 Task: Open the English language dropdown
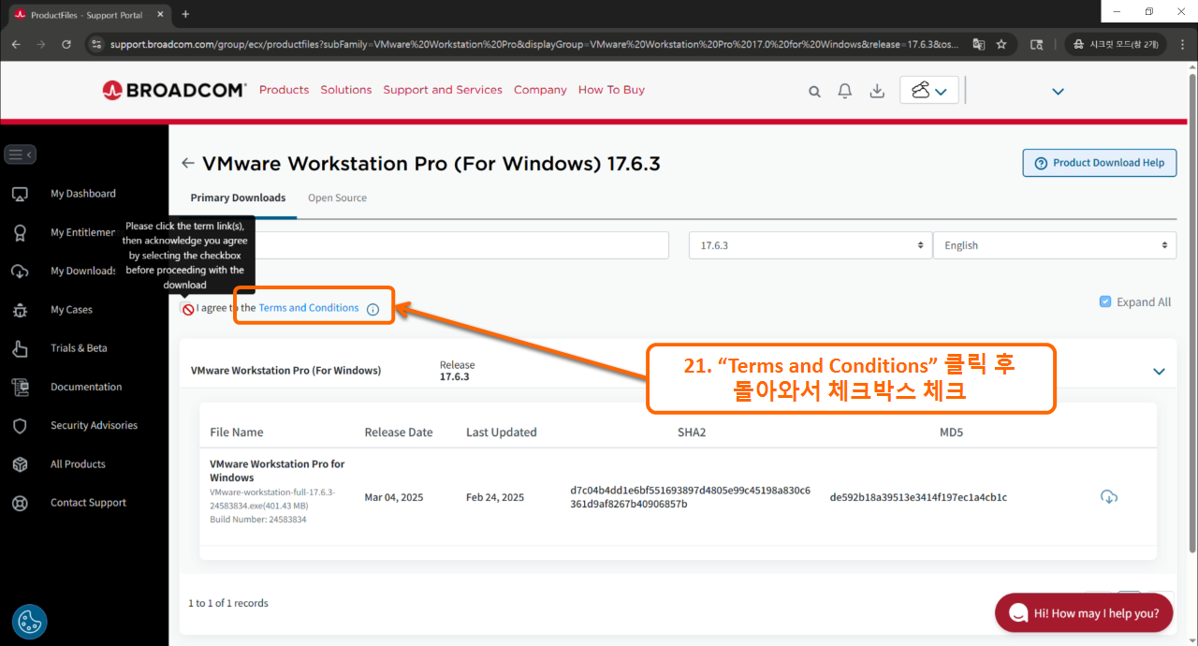pos(1055,245)
